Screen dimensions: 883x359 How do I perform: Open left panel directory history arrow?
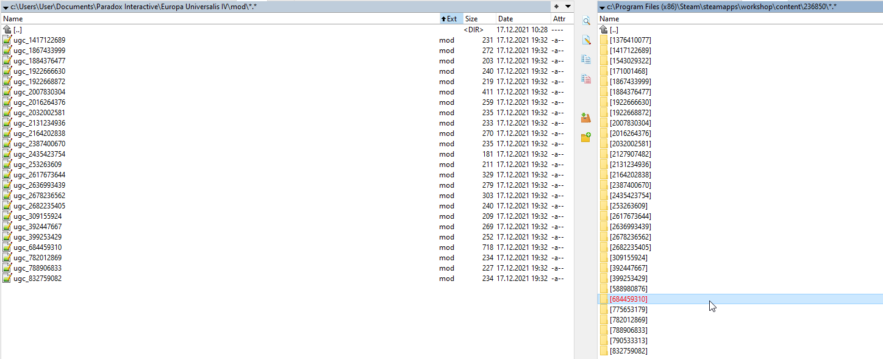tap(568, 6)
